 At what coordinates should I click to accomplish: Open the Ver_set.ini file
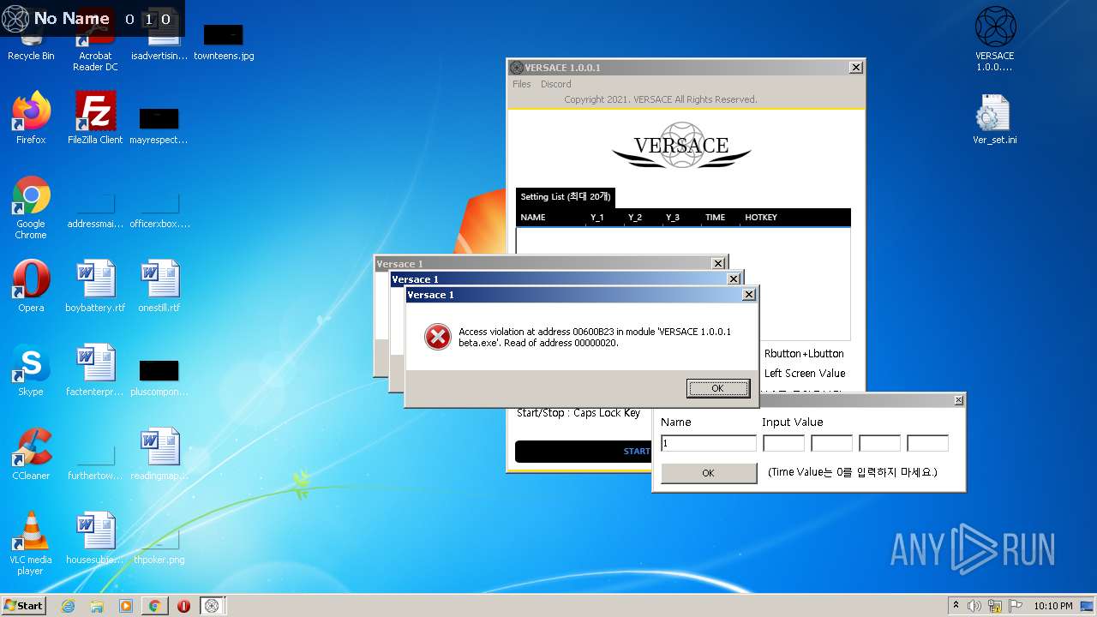click(995, 119)
